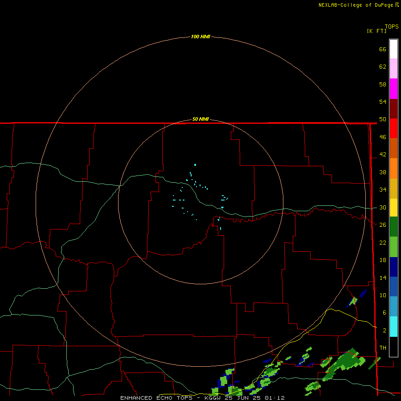Click the 01:12 timestamp text
The width and height of the screenshot is (401, 401).
click(x=274, y=398)
